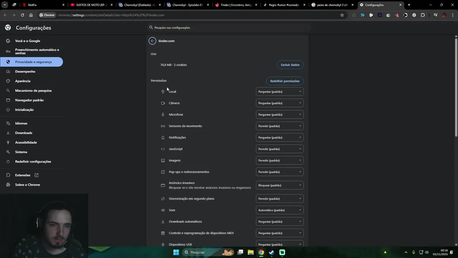Open the Câmera permission dropdown
458x258 pixels.
[280, 103]
